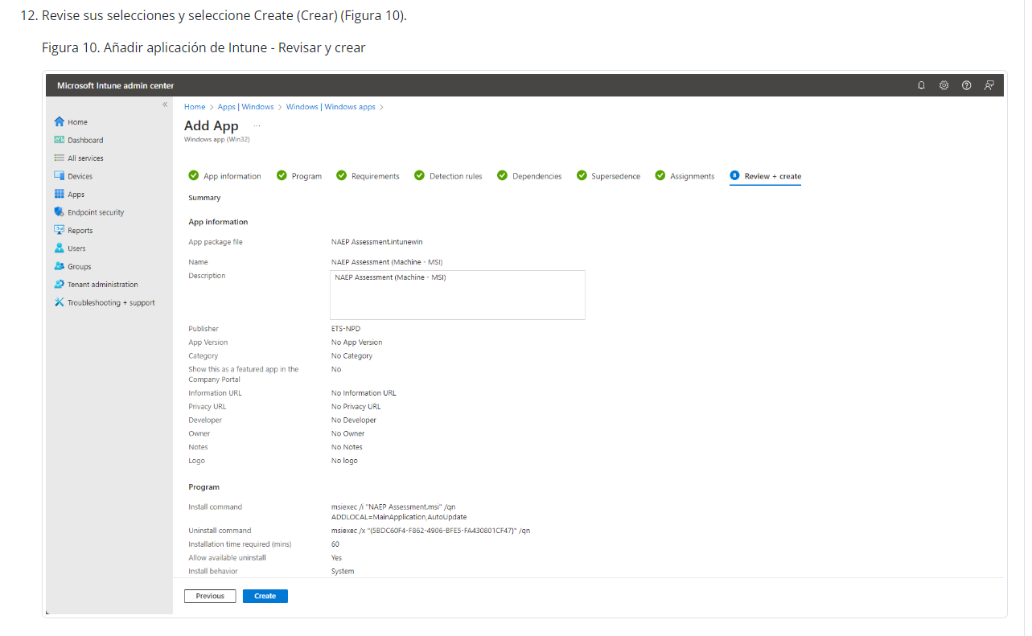Click the No Information URL value
Viewport: 1032px width, 636px height.
(x=364, y=393)
